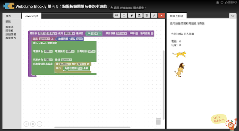Image resolution: width=239 pixels, height=131 pixels.
Task: Click the Webduino puzzle logo
Action: click(x=9, y=6)
